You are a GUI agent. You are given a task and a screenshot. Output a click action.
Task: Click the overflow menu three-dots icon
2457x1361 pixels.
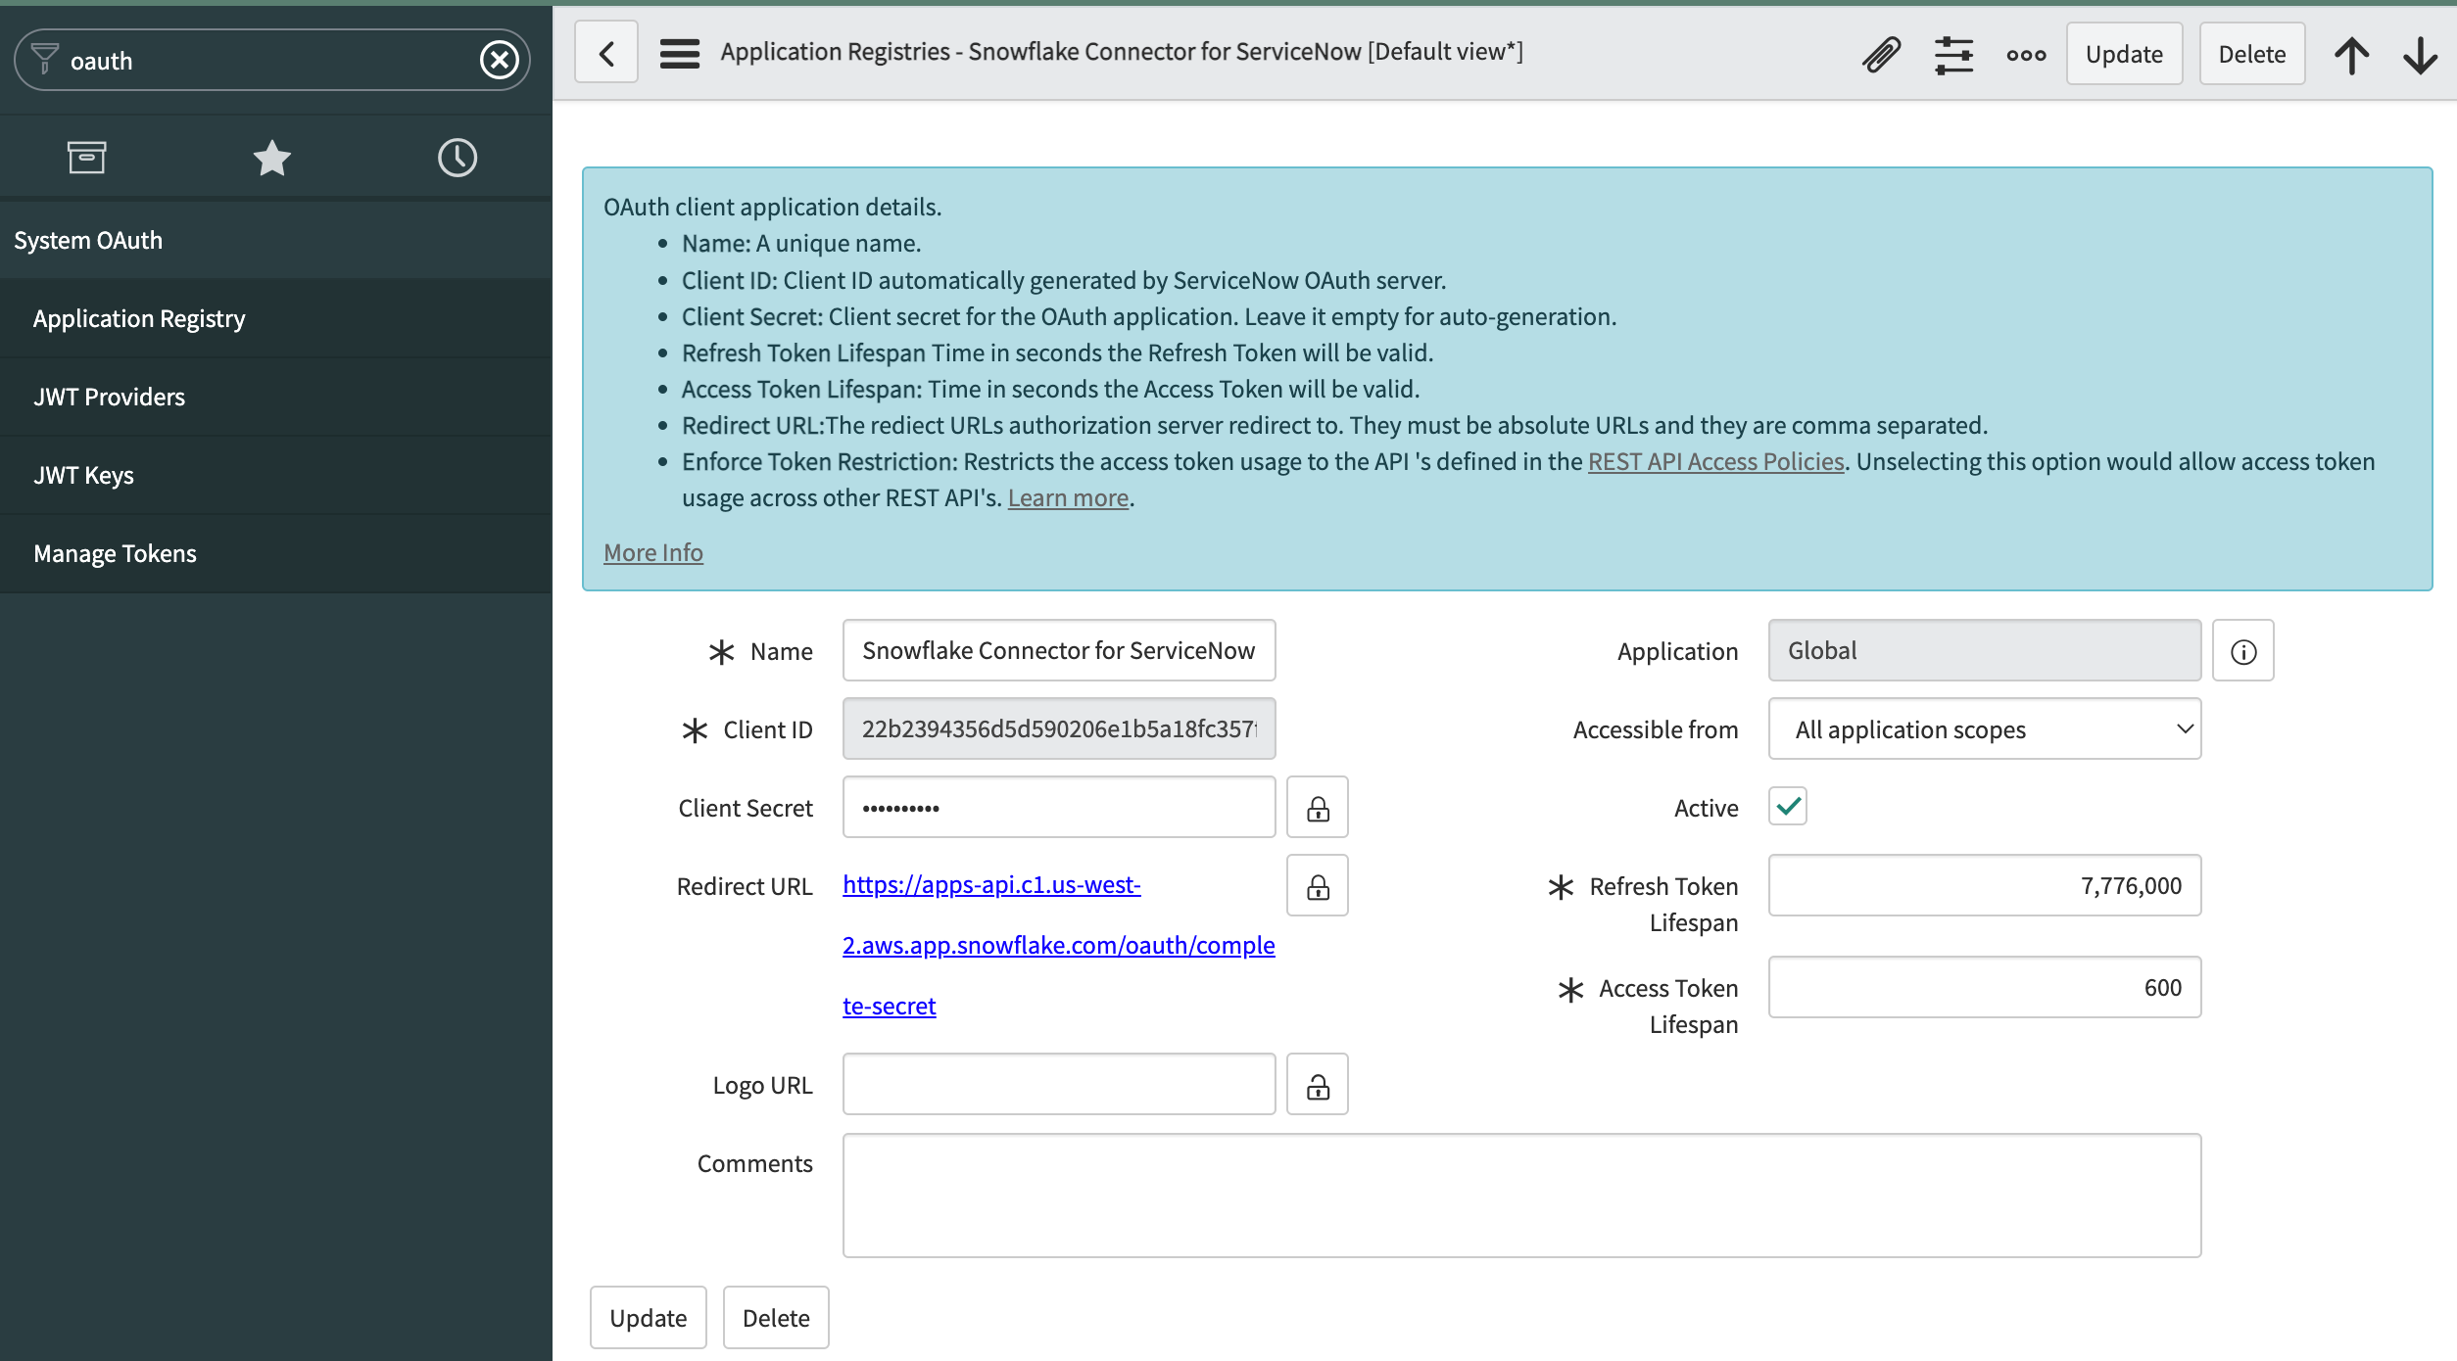[x=2026, y=54]
